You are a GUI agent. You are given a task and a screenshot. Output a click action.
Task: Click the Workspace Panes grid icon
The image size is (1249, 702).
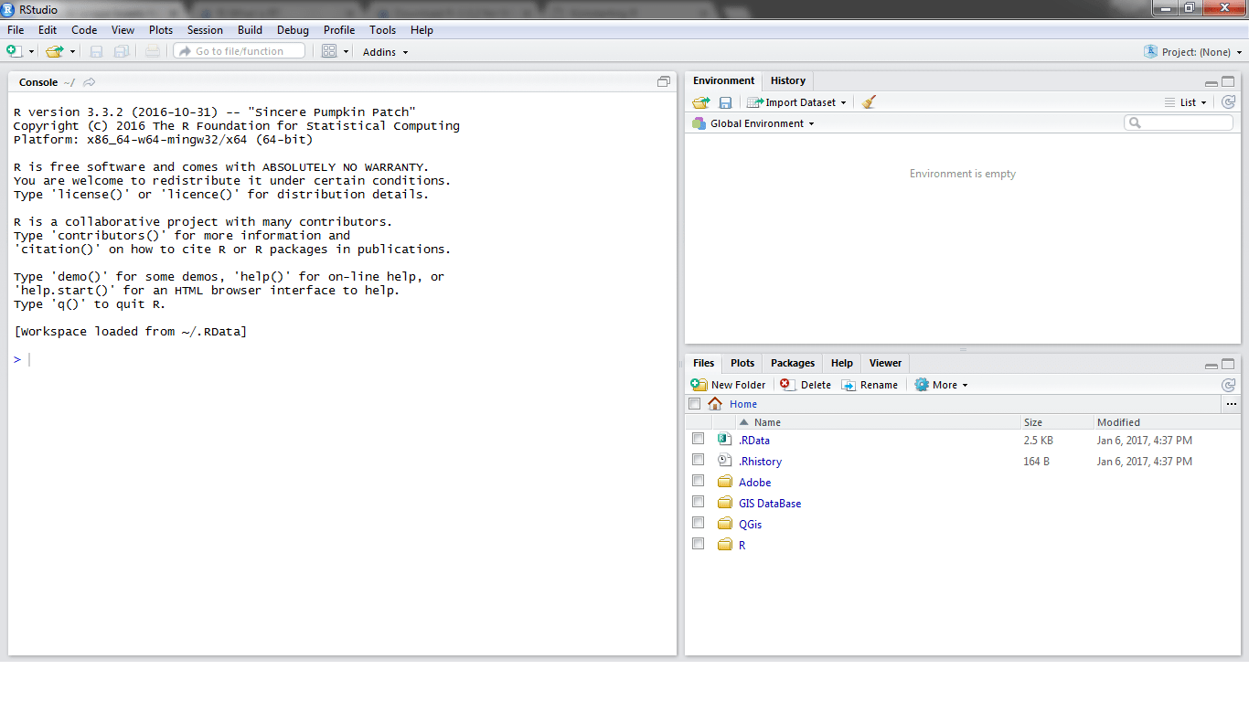click(329, 51)
